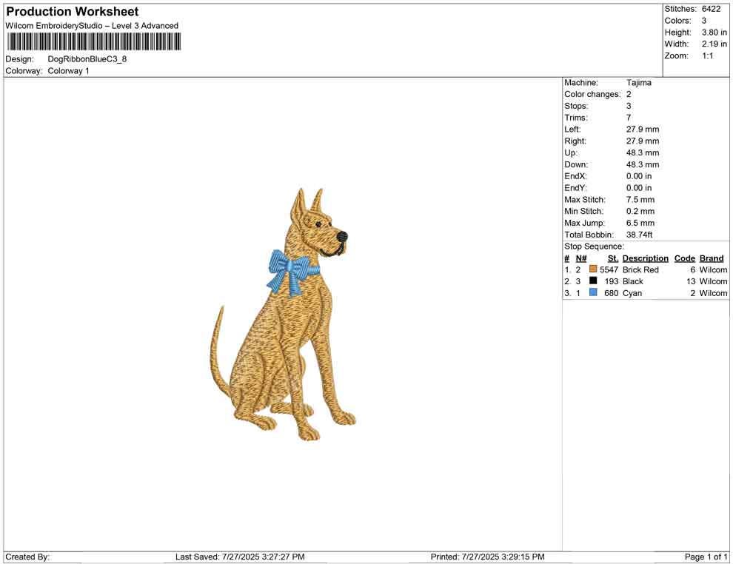
Task: Select the Machine type Tajima
Action: click(640, 83)
